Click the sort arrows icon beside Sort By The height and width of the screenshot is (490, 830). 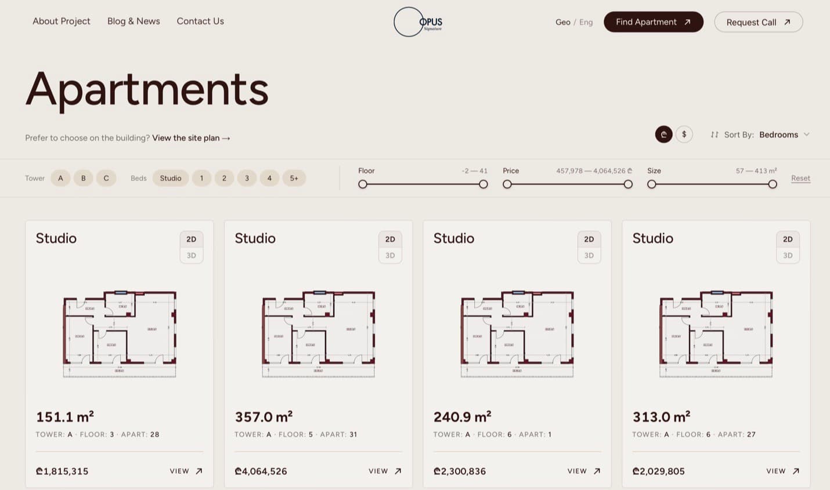(x=714, y=135)
